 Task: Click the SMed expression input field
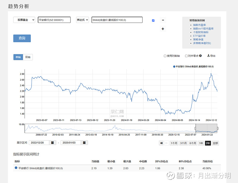coord(117,20)
